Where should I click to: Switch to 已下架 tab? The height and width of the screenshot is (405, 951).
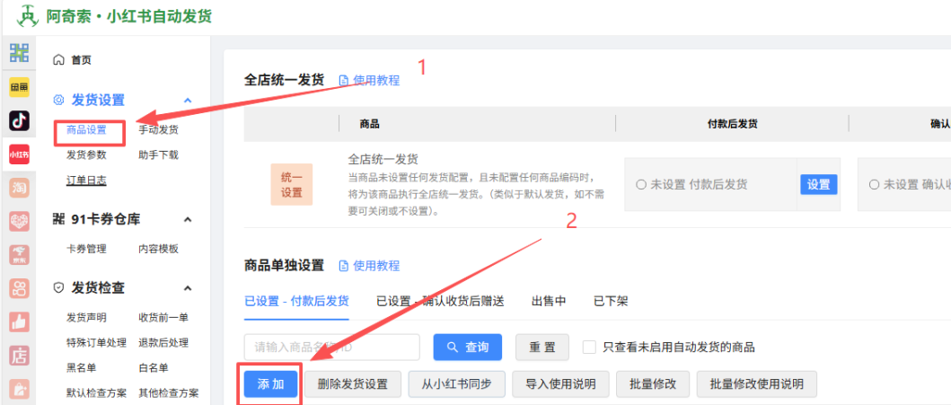click(611, 302)
